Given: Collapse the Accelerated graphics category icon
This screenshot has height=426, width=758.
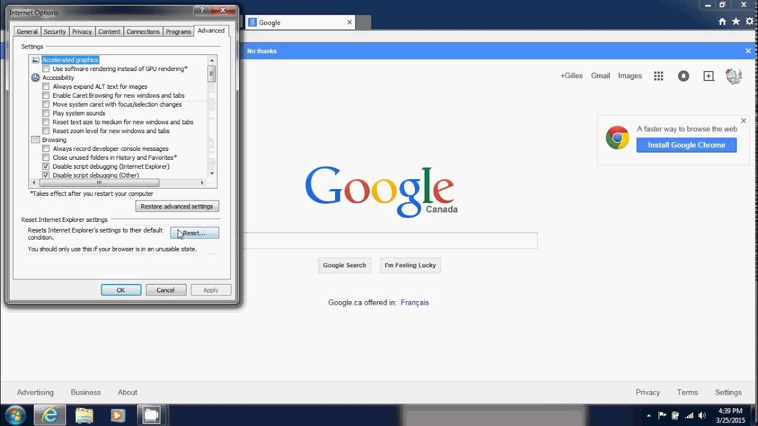Looking at the screenshot, I should click(x=36, y=60).
